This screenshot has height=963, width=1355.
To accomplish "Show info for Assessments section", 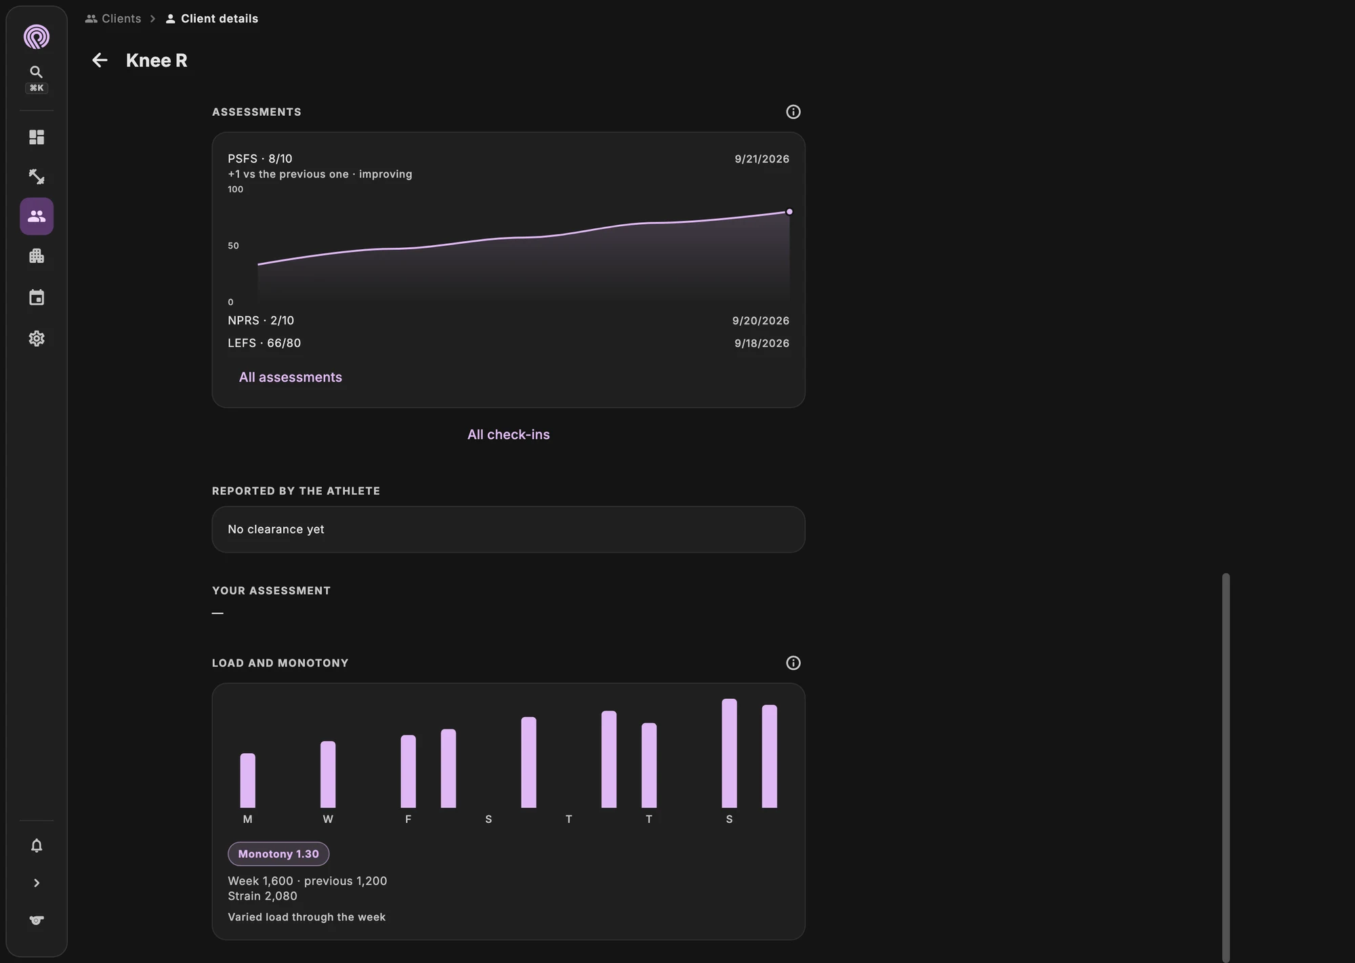I will click(x=793, y=112).
